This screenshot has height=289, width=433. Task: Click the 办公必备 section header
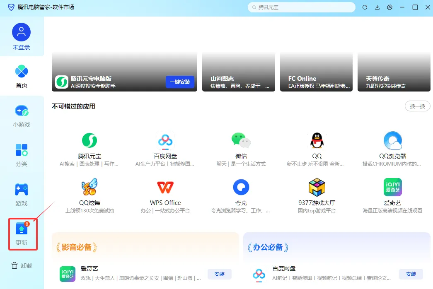coord(268,247)
